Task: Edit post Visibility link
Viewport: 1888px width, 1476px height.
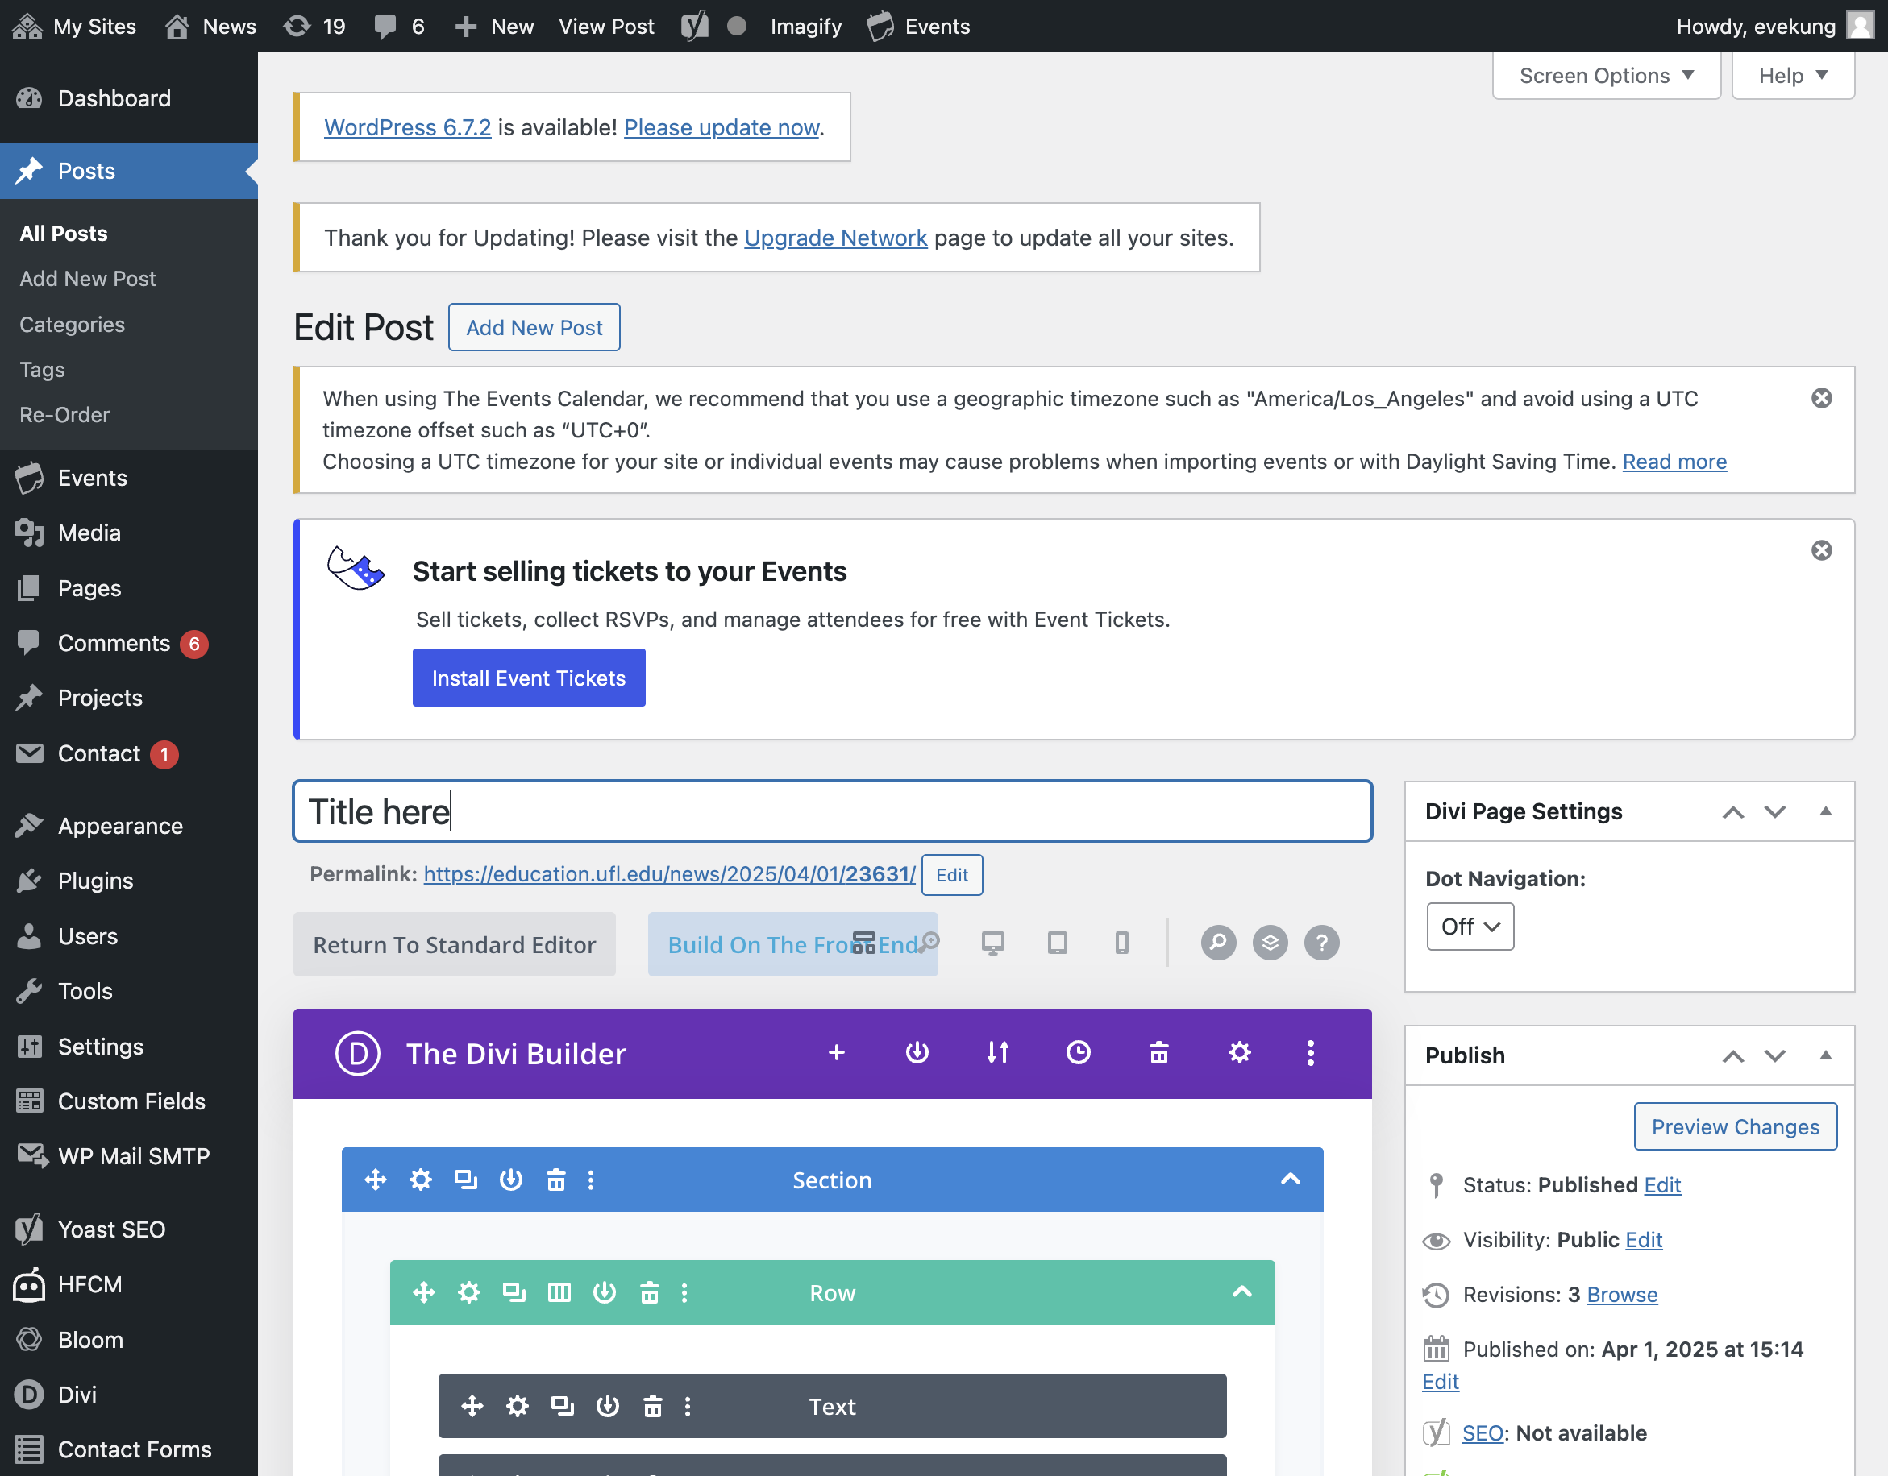Action: (x=1644, y=1240)
